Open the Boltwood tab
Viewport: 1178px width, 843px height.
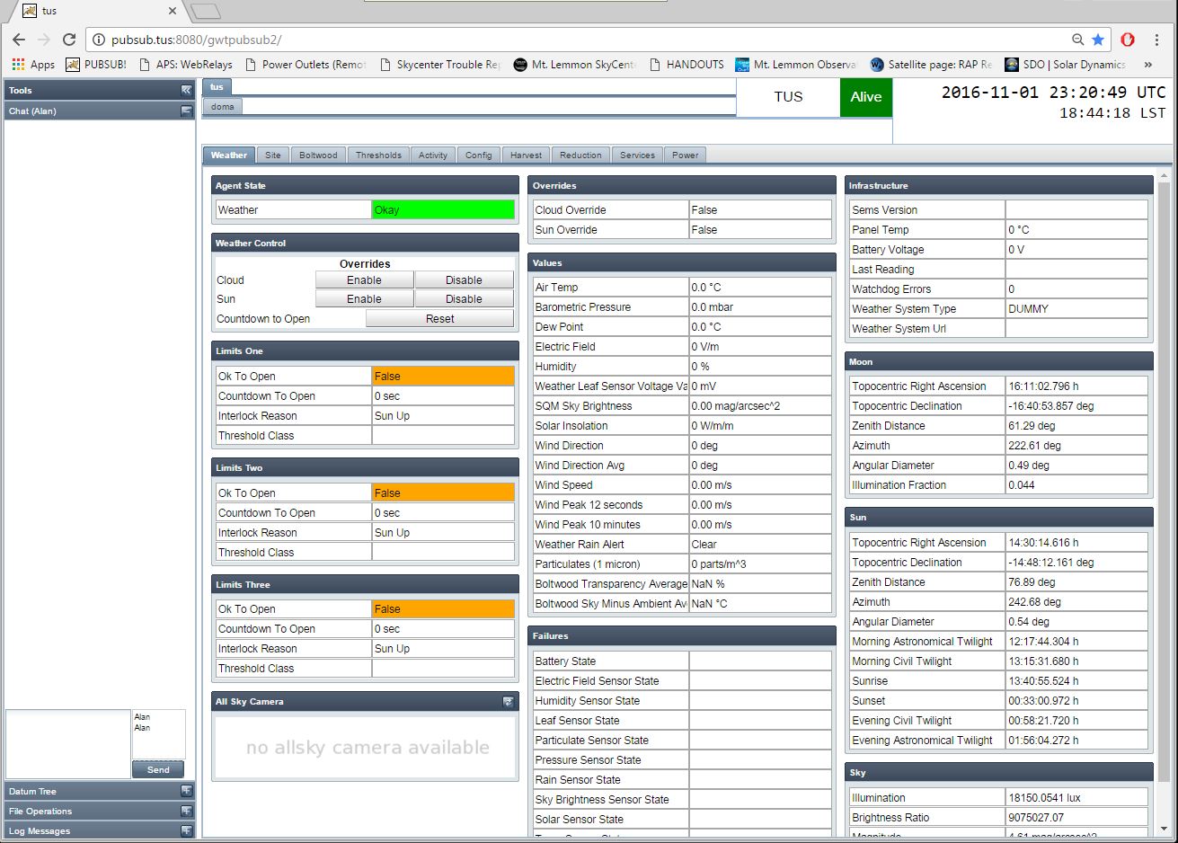coord(318,155)
